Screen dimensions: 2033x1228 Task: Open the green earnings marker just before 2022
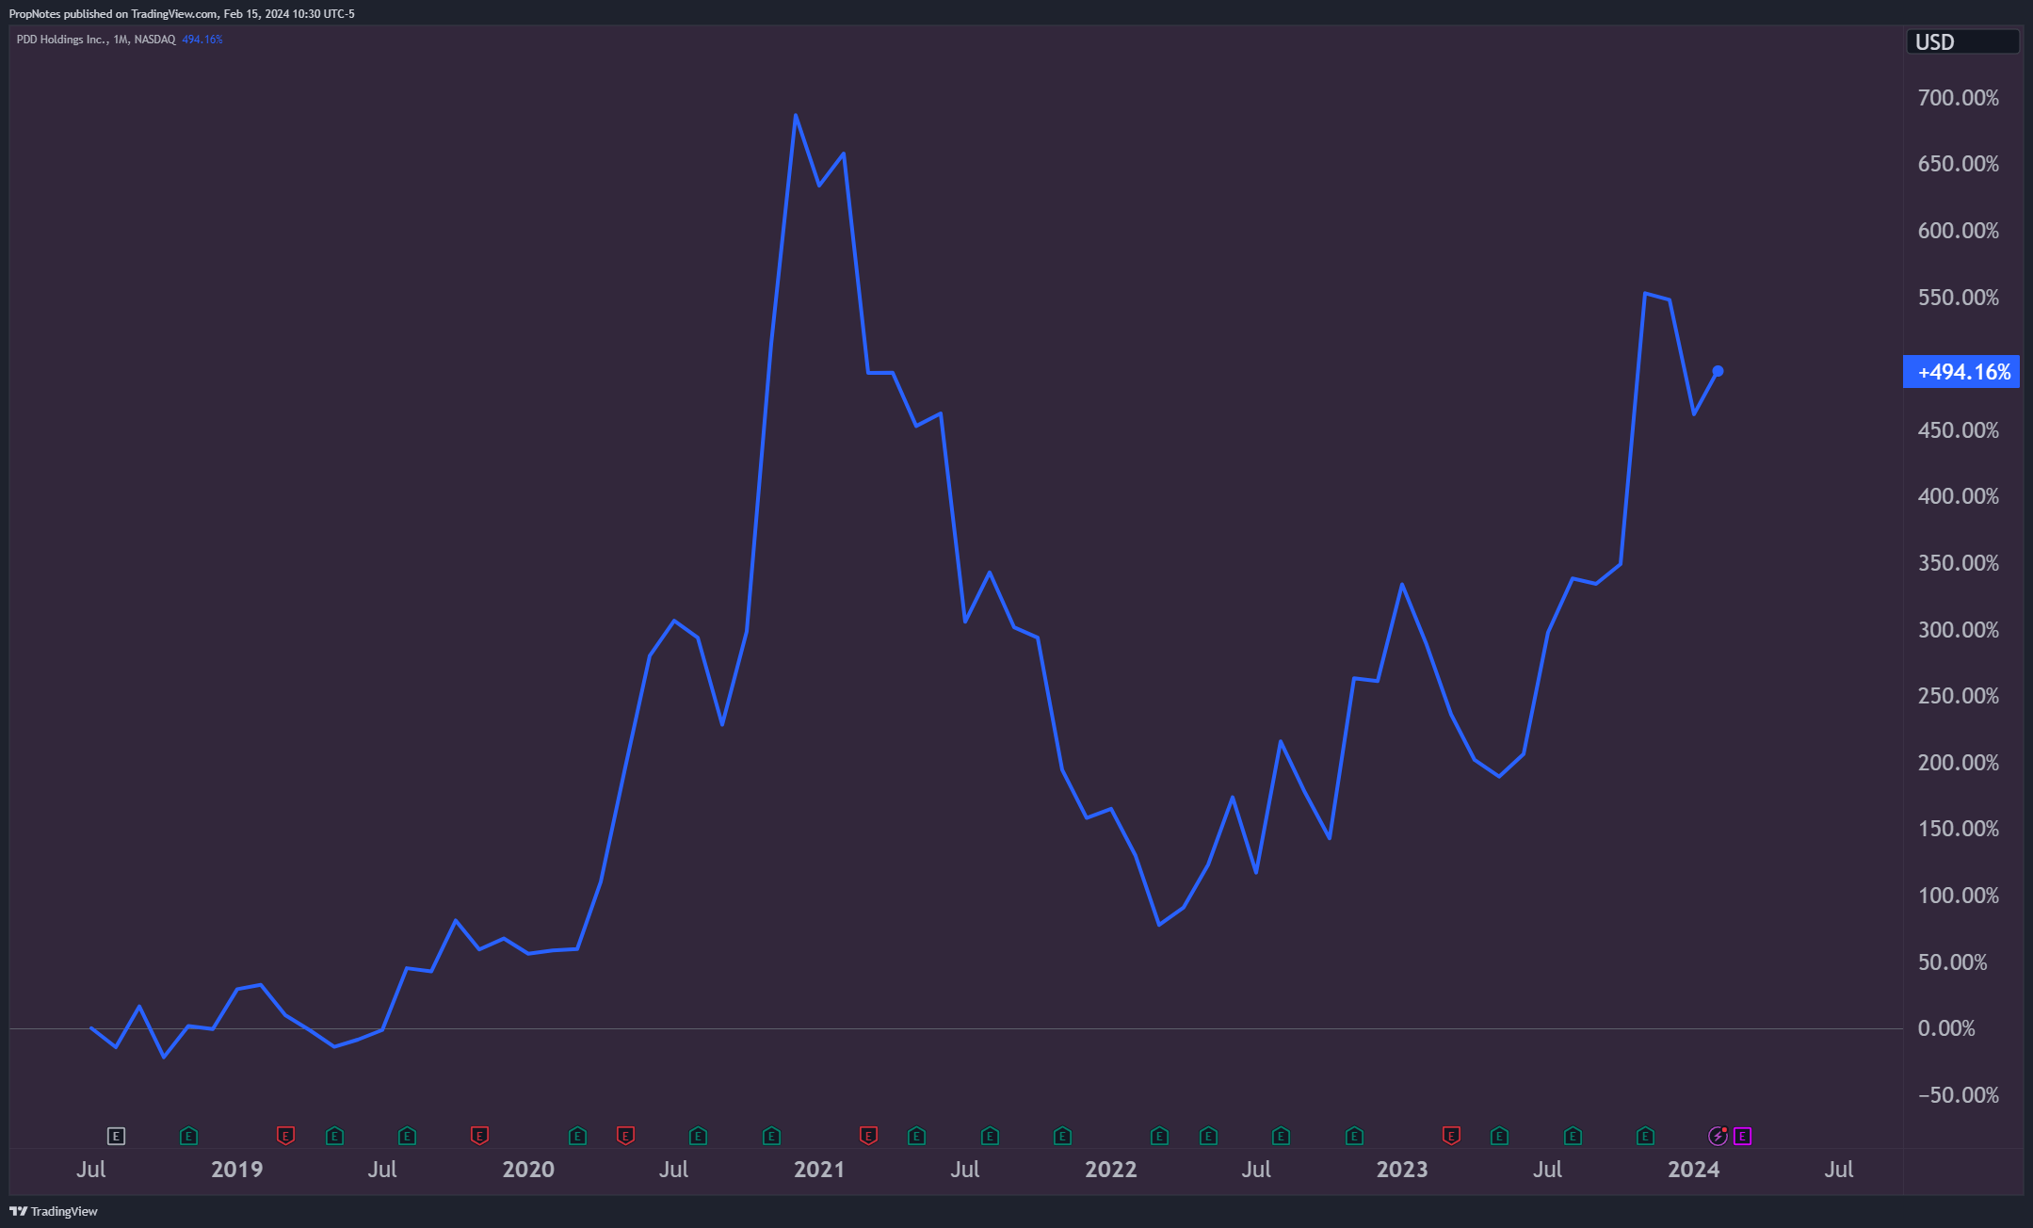click(x=1062, y=1136)
